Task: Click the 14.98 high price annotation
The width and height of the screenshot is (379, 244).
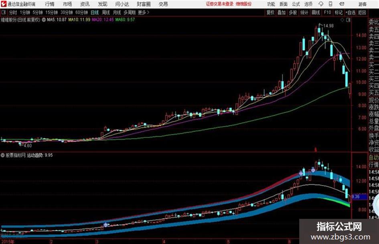Action: [x=328, y=26]
